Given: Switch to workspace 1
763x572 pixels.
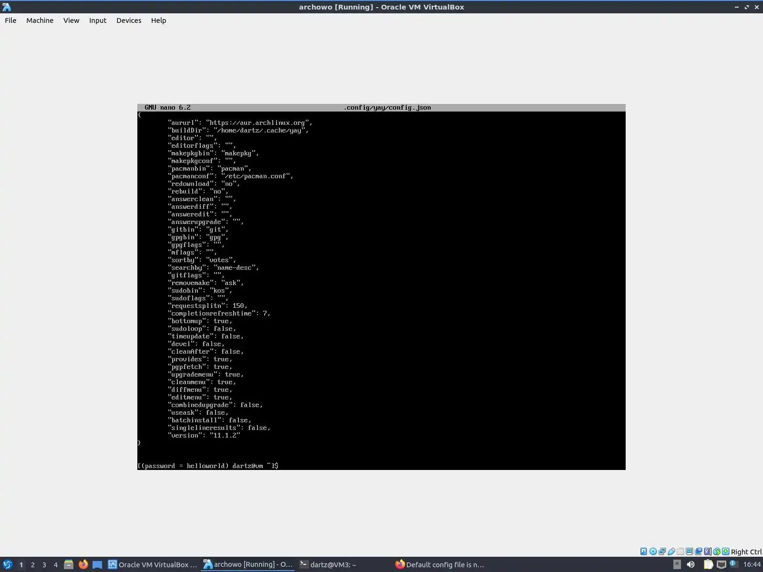Looking at the screenshot, I should (21, 565).
